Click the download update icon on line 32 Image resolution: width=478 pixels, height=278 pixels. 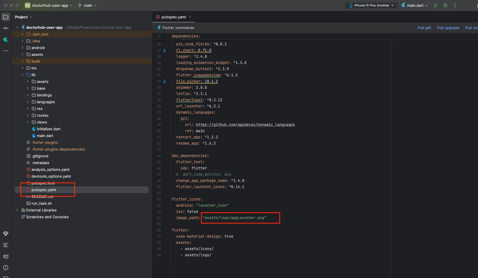pyautogui.click(x=165, y=81)
